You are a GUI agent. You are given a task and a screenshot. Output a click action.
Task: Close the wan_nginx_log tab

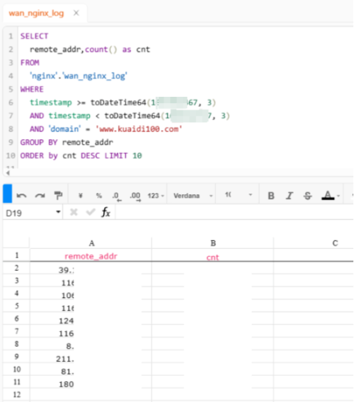pos(76,13)
